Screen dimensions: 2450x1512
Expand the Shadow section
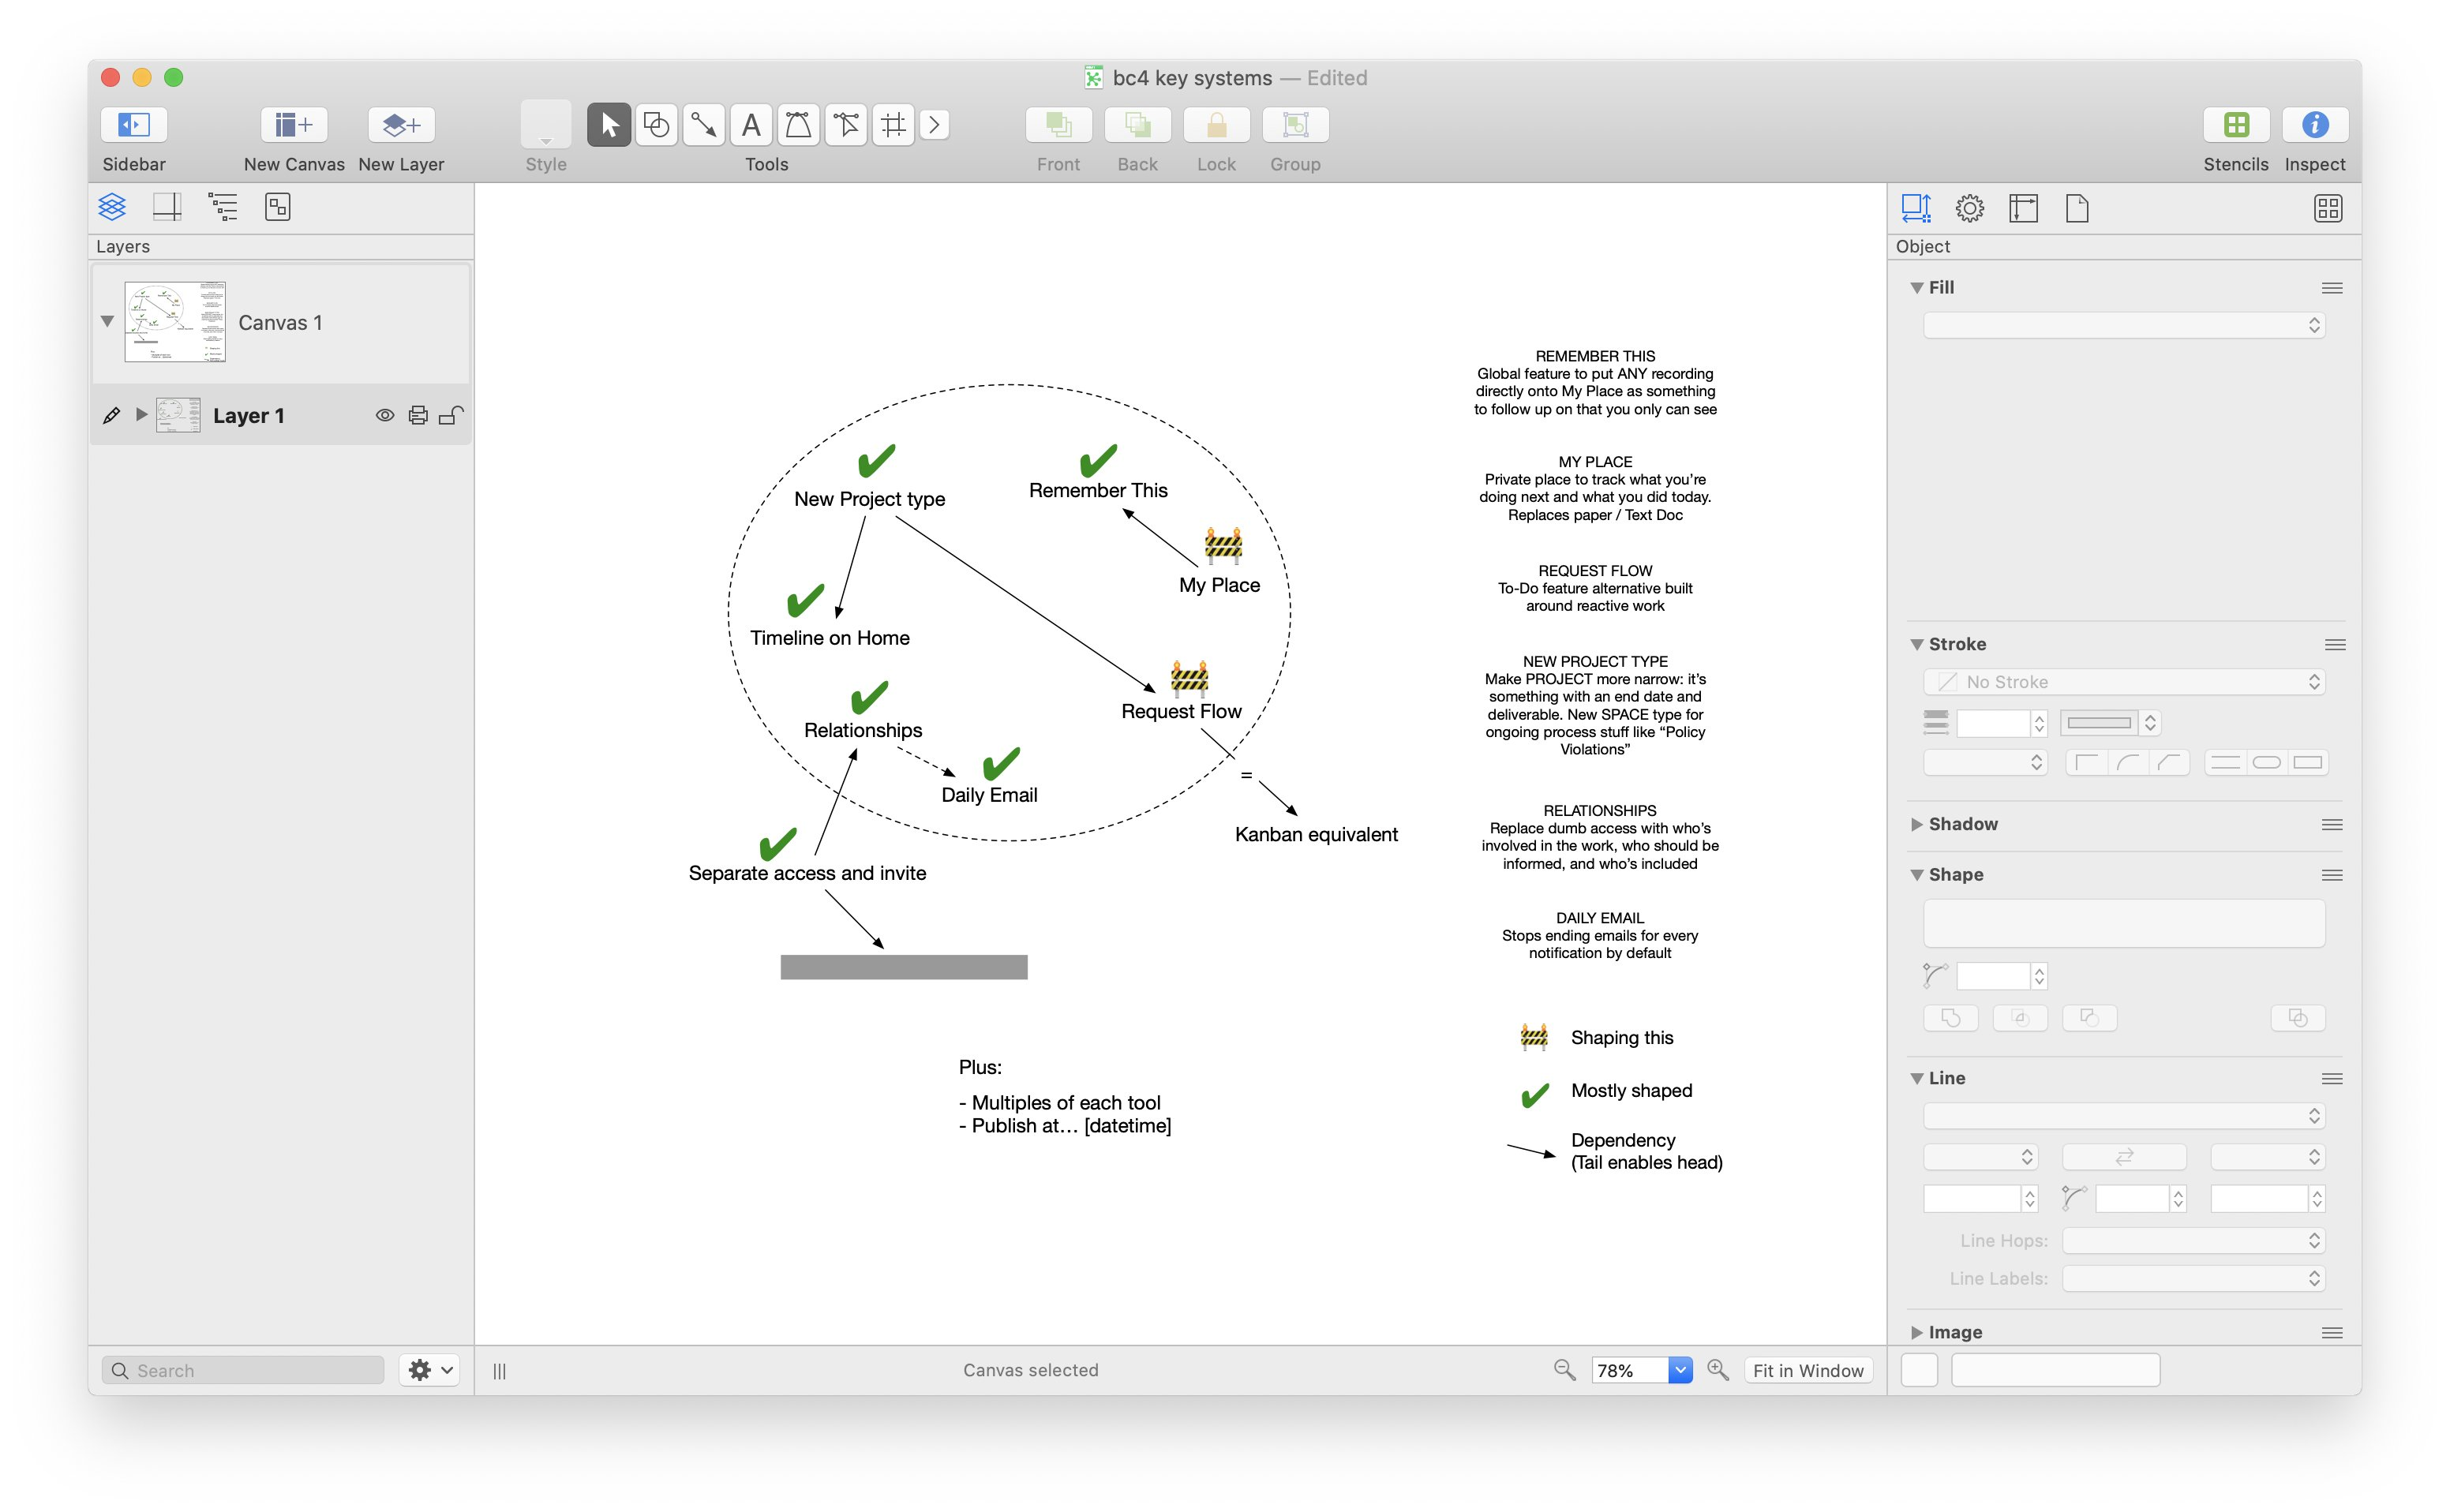1917,824
